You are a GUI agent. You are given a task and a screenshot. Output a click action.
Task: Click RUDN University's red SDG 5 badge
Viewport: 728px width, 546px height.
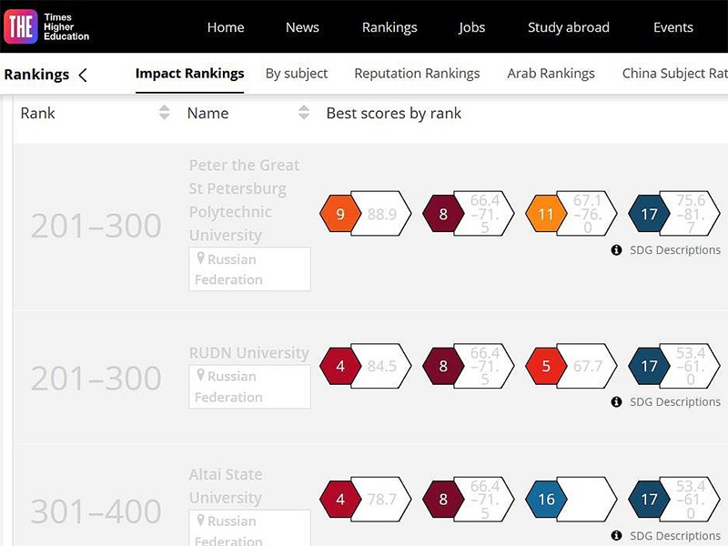[x=545, y=367]
